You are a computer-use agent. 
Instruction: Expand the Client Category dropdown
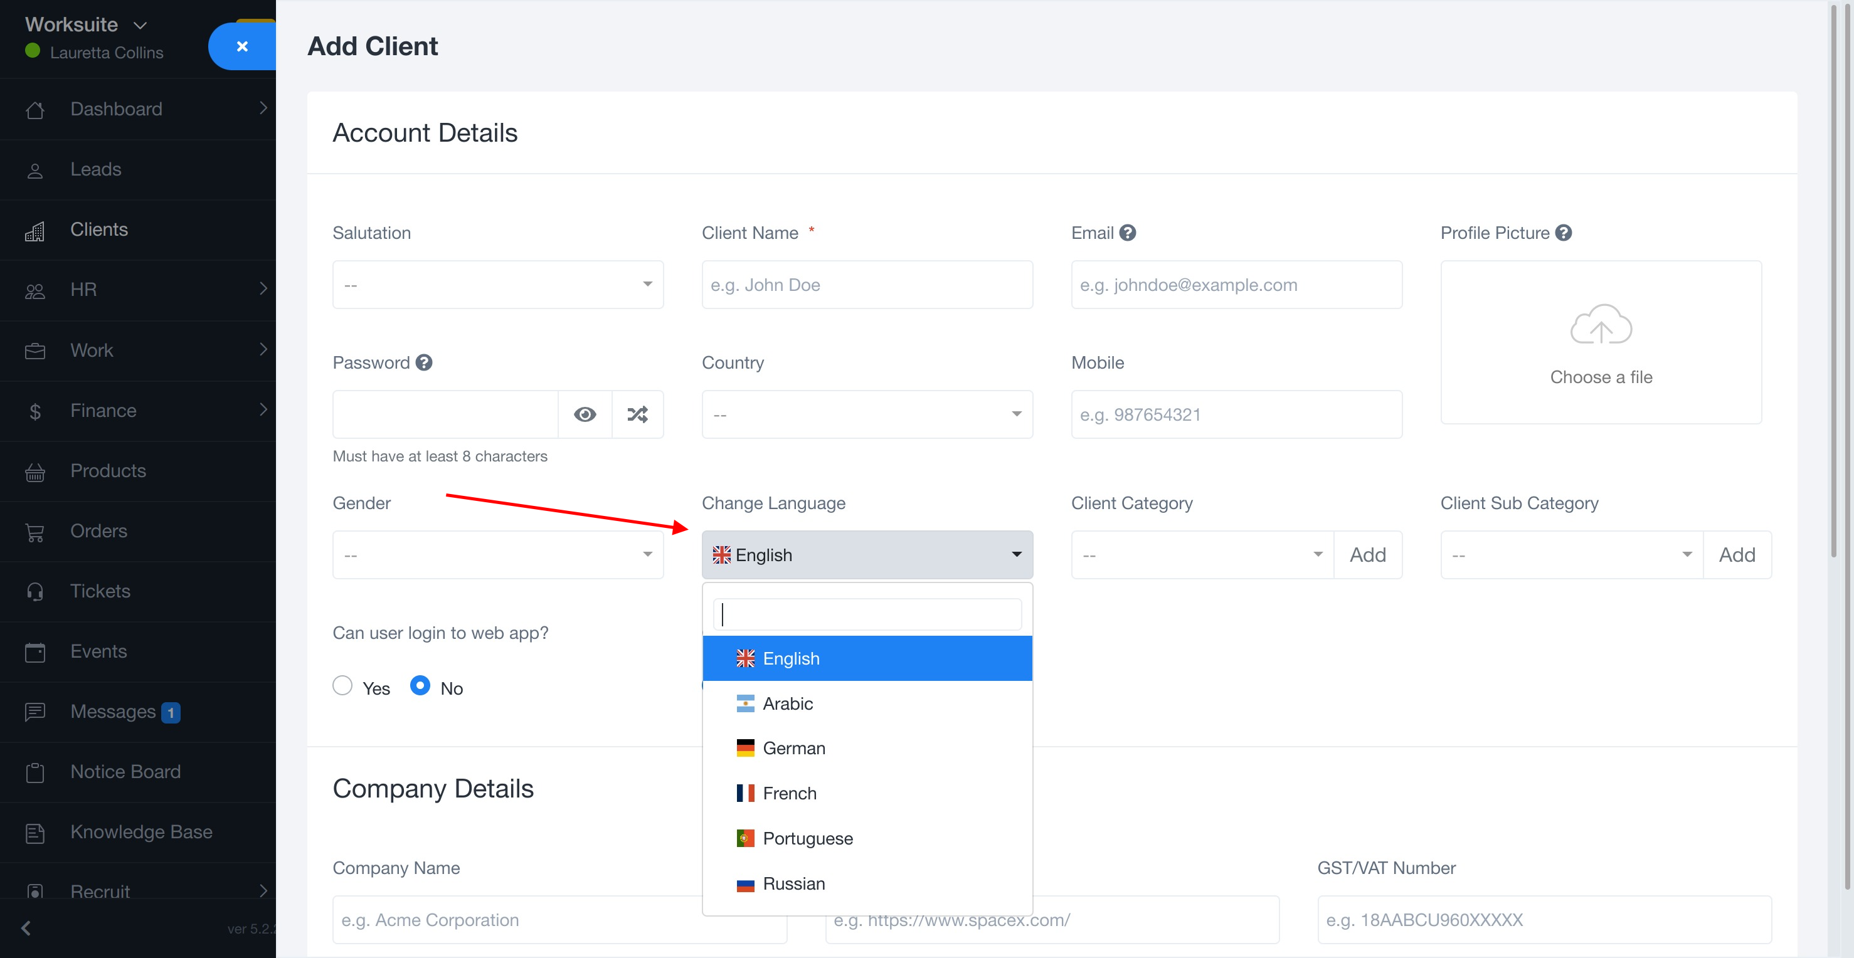(x=1201, y=554)
